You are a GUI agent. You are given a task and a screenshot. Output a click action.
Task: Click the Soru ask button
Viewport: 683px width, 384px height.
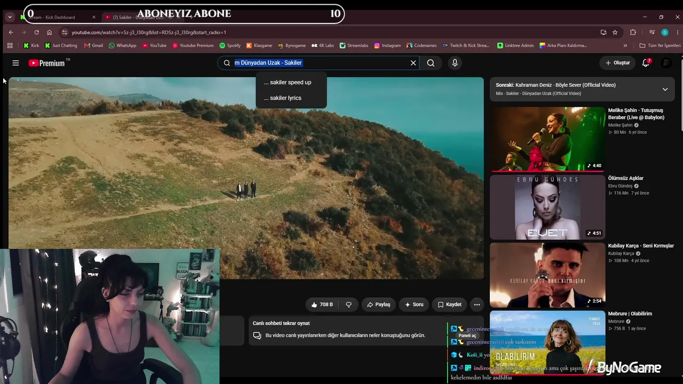414,305
